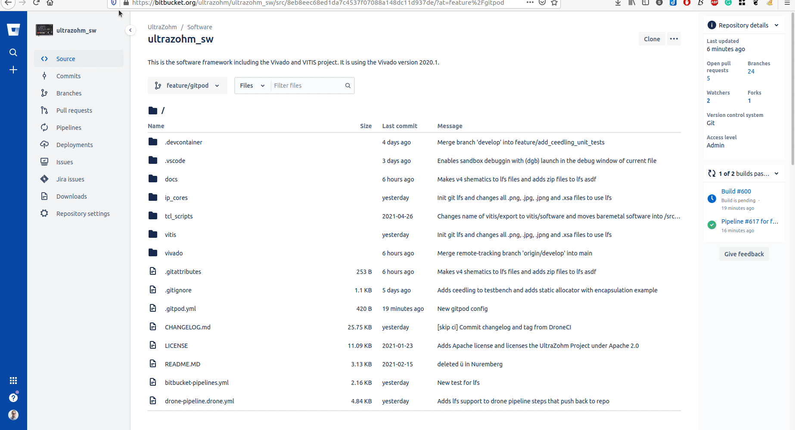The height and width of the screenshot is (430, 795).
Task: Toggle tracking protection via the shield icon
Action: tap(113, 3)
